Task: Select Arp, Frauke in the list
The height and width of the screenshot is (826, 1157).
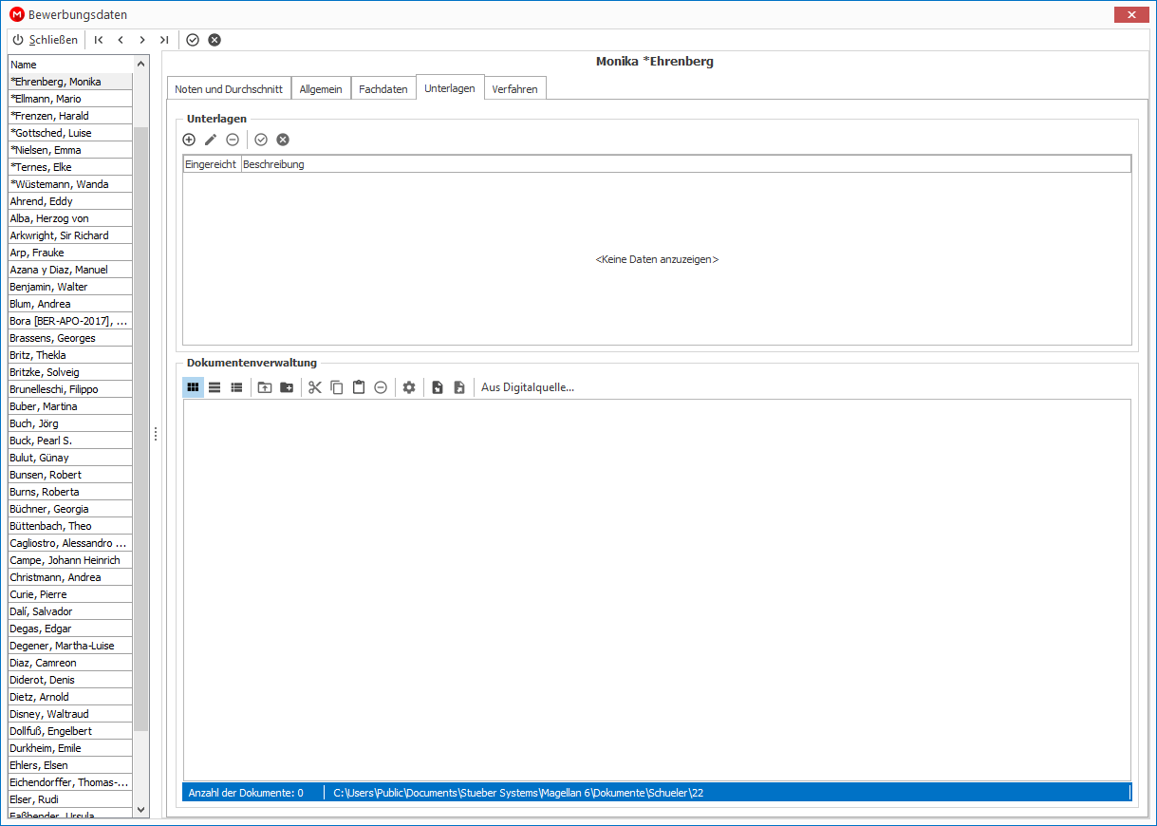Action: pos(70,253)
